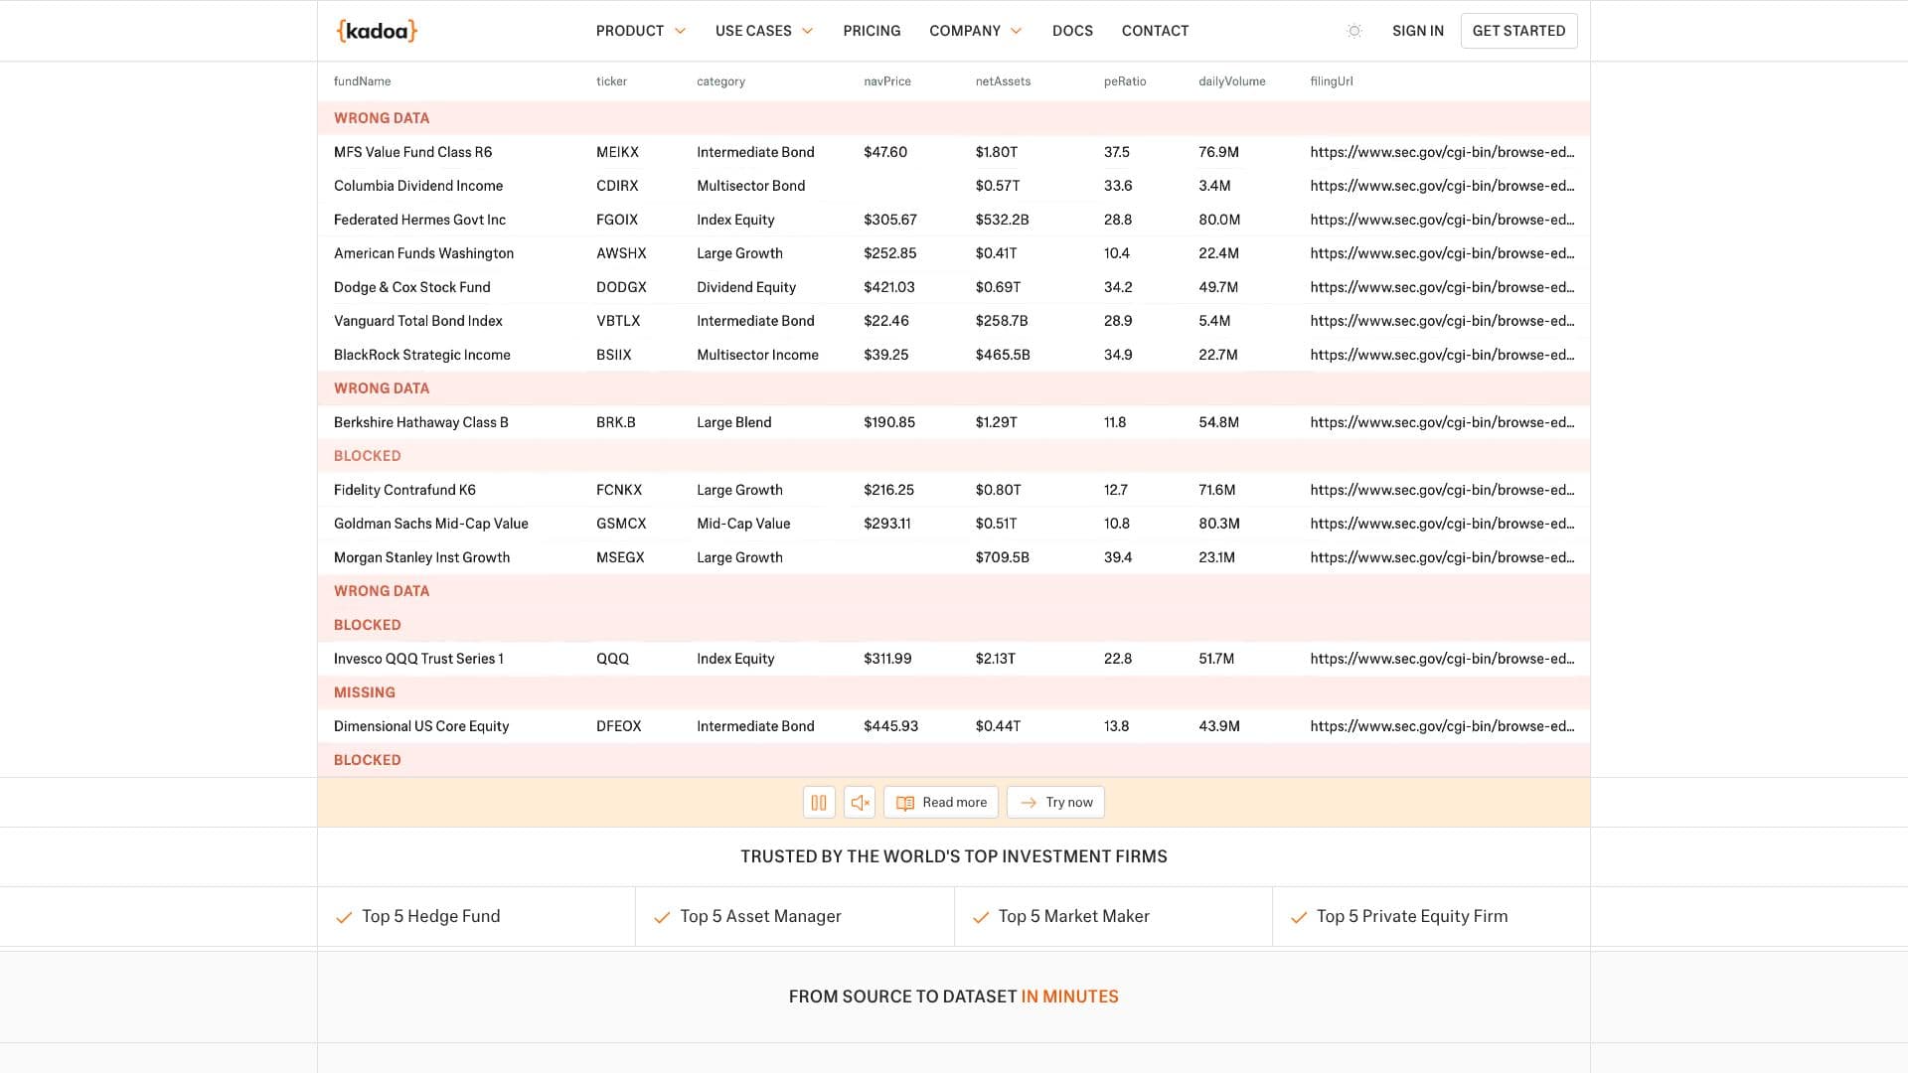Screen dimensions: 1908x1073
Task: Expand the Product dropdown menu
Action: tap(641, 31)
